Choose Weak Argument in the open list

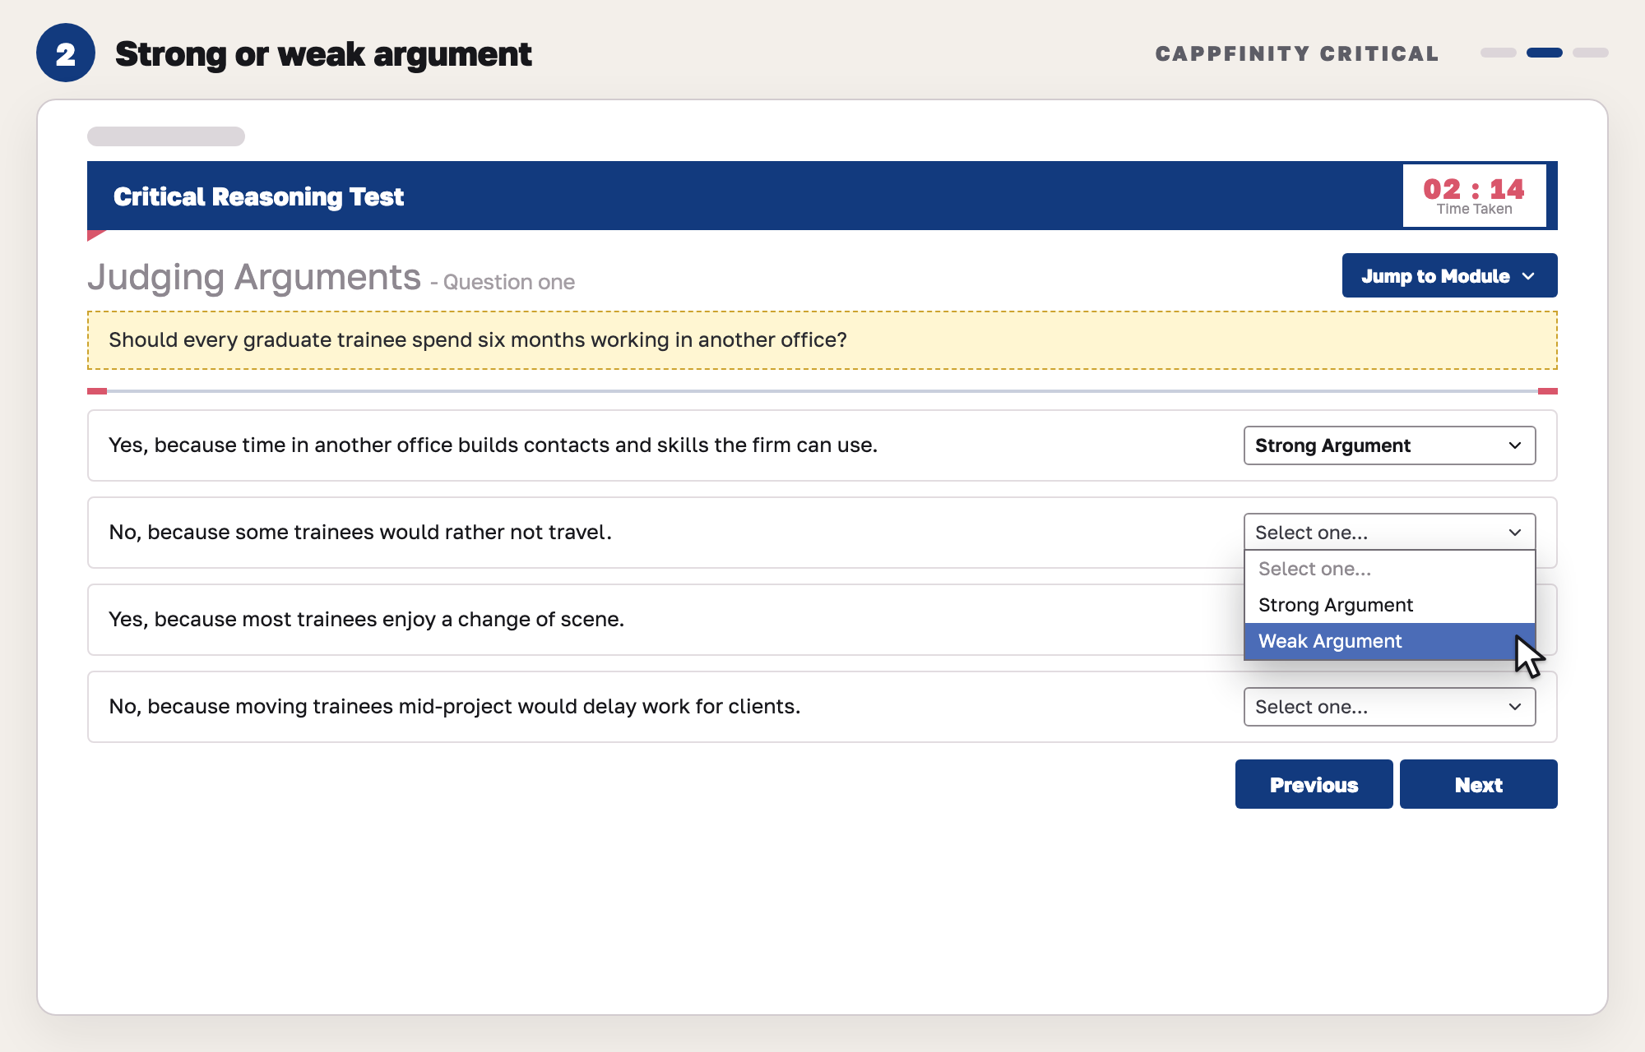tap(1389, 641)
